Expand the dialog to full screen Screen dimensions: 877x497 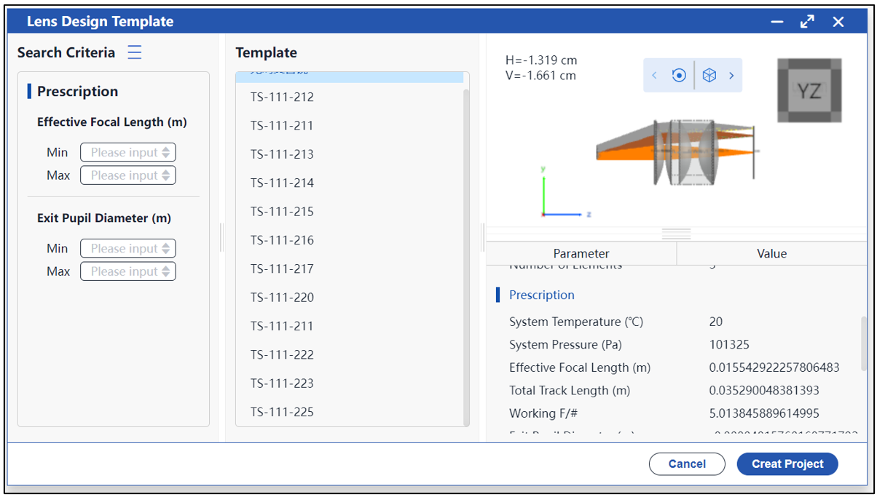click(x=807, y=22)
